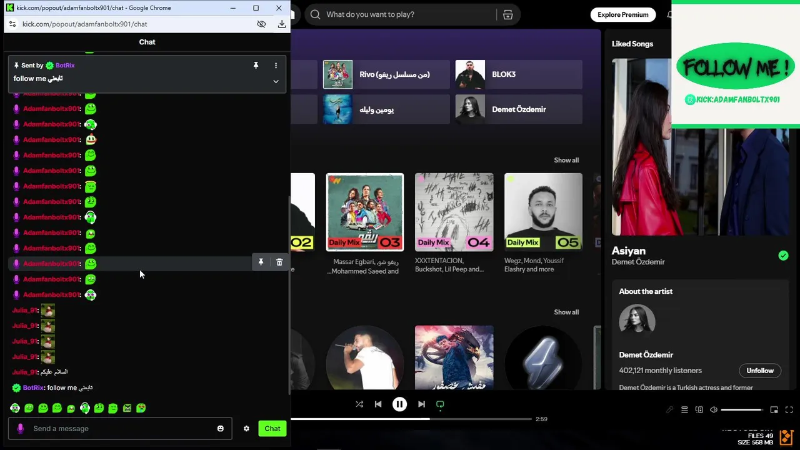The height and width of the screenshot is (450, 800).
Task: Click Show all above the artists row
Action: [566, 312]
